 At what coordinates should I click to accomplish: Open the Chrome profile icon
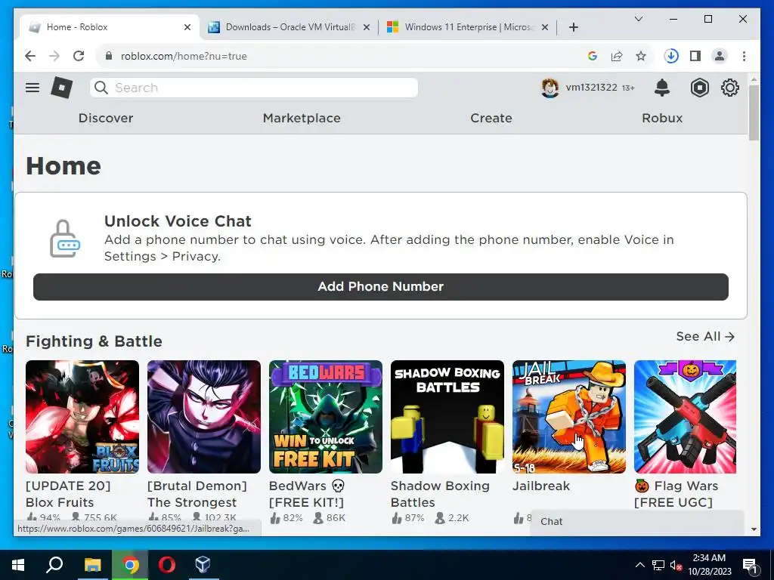720,56
